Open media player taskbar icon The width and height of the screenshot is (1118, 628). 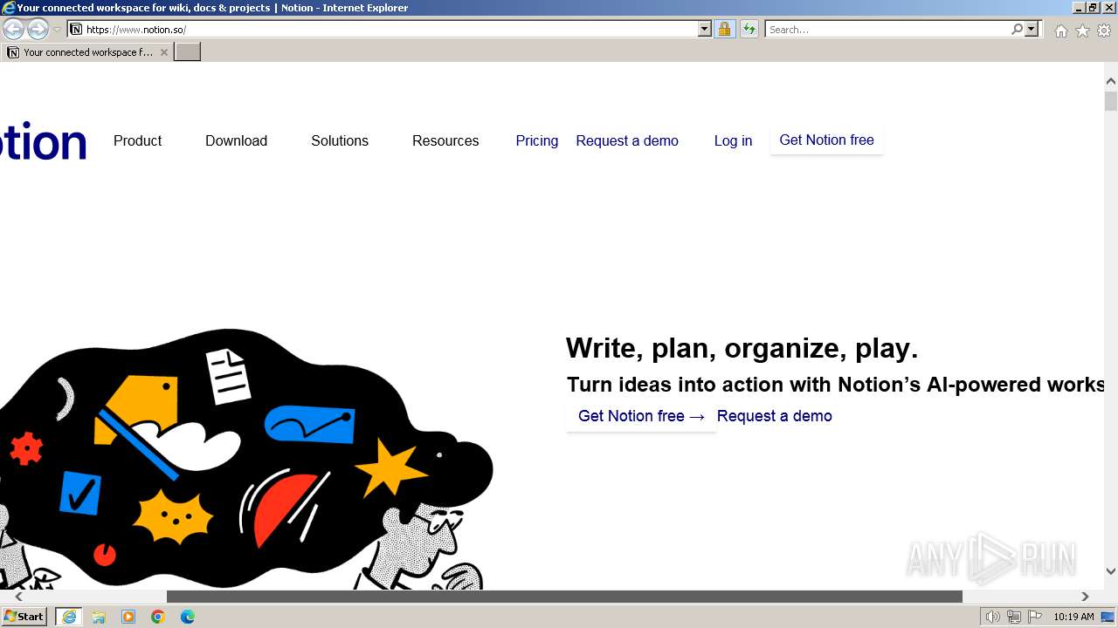(x=128, y=617)
